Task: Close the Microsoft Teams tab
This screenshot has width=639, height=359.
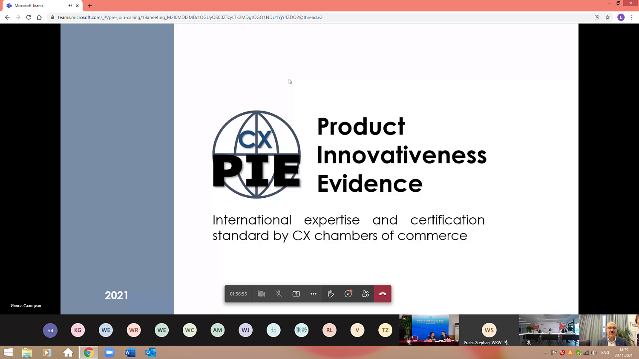Action: coord(77,6)
